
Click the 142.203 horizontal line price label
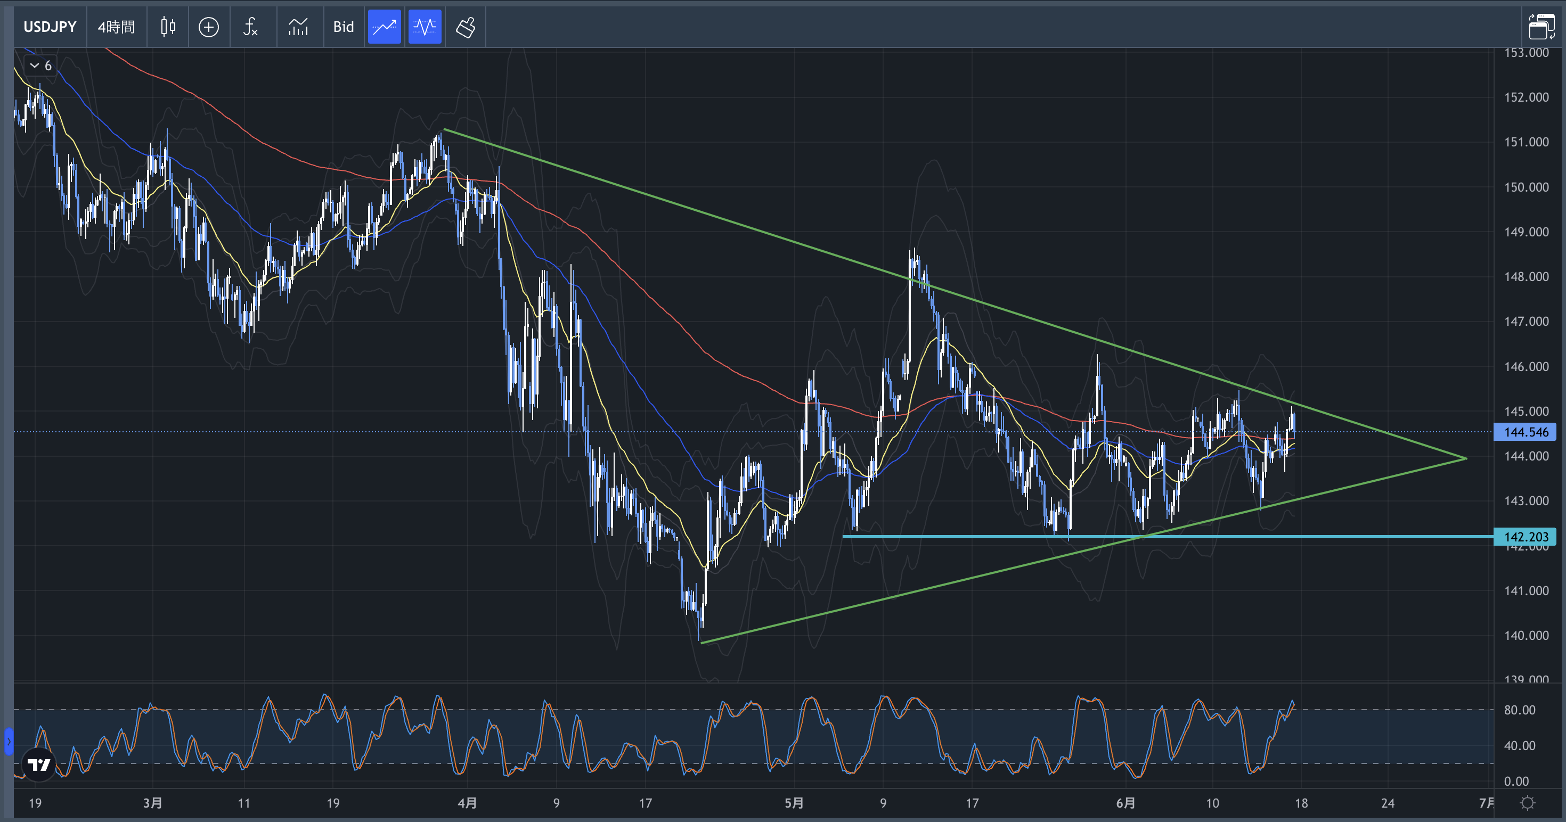(x=1526, y=537)
